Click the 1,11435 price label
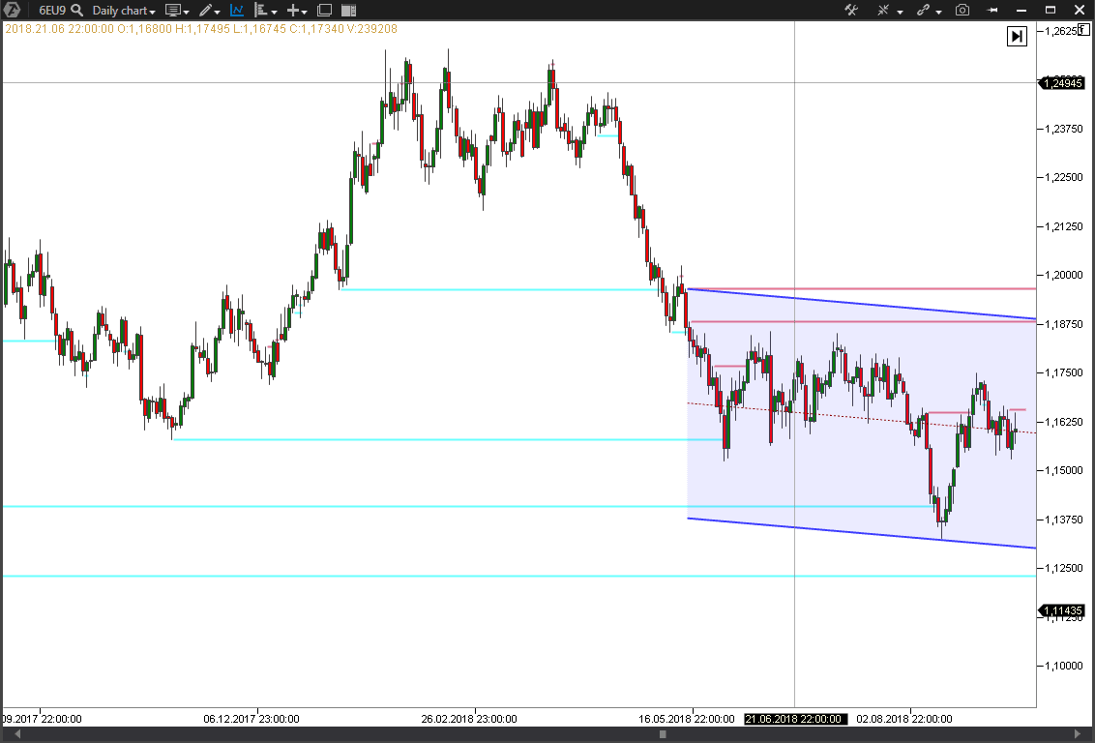The width and height of the screenshot is (1095, 743). coord(1060,610)
